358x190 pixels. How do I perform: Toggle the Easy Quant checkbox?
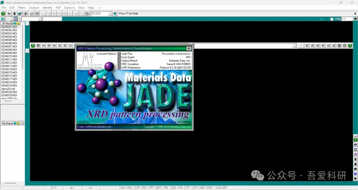coord(119,57)
